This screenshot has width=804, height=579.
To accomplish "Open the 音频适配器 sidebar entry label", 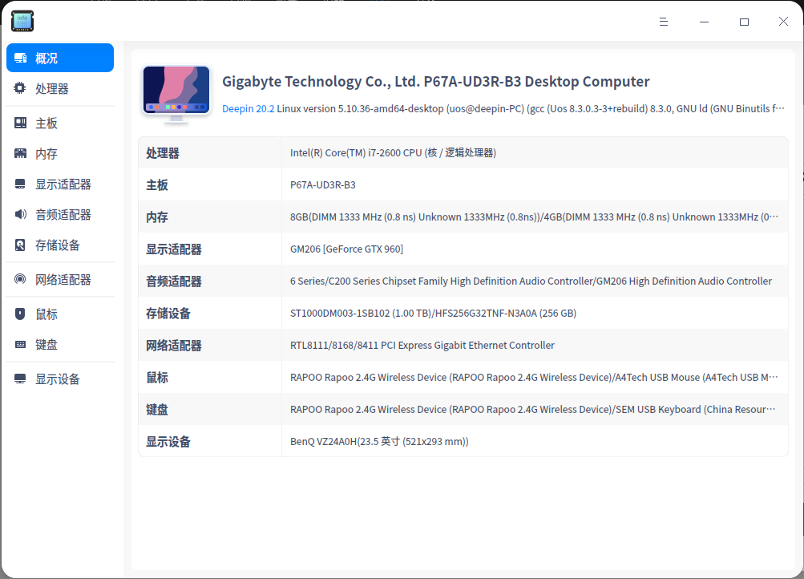I will click(63, 215).
